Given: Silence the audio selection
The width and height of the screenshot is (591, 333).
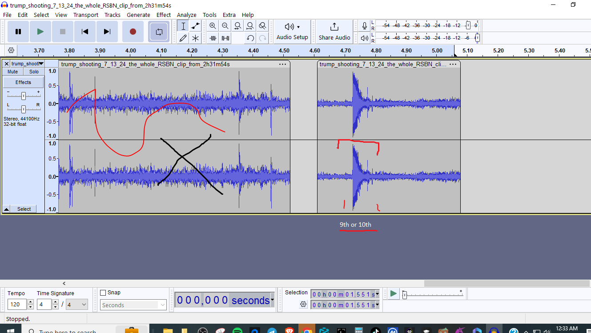Looking at the screenshot, I should pos(225,38).
